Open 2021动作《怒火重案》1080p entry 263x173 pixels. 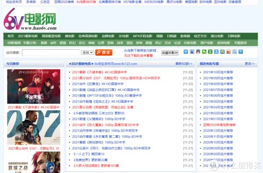[x=106, y=125]
